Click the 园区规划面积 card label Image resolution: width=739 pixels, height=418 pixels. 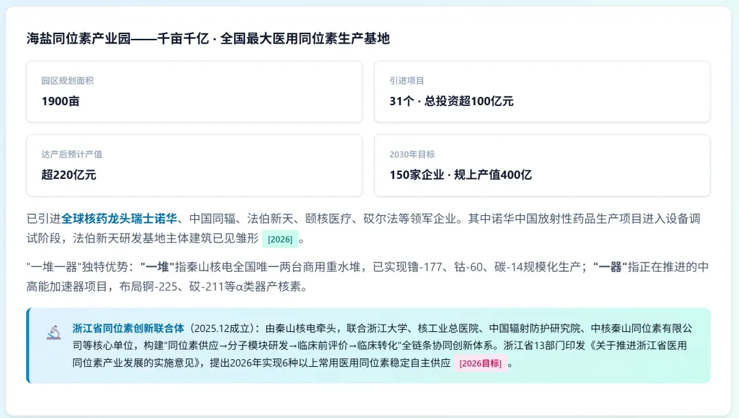67,81
